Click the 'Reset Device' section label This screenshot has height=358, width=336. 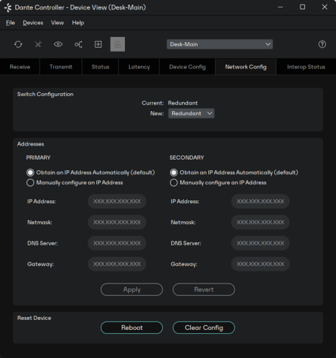34,318
